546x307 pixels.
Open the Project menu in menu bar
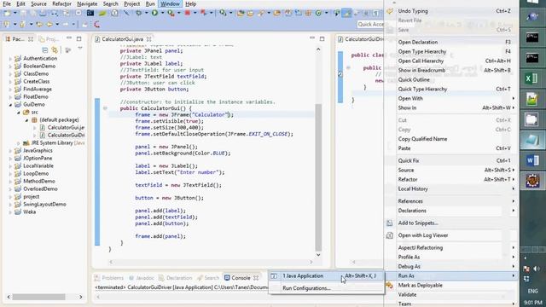[x=131, y=3]
